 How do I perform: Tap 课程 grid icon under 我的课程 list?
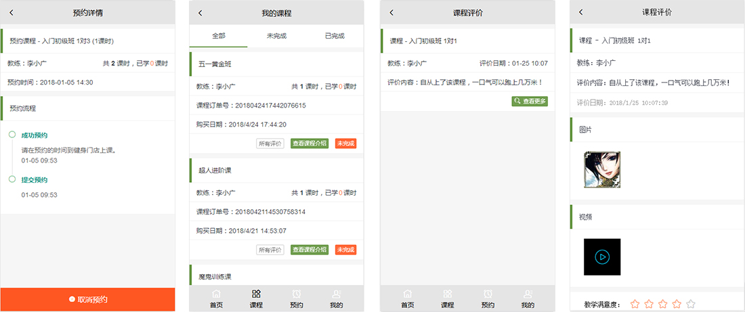[256, 298]
